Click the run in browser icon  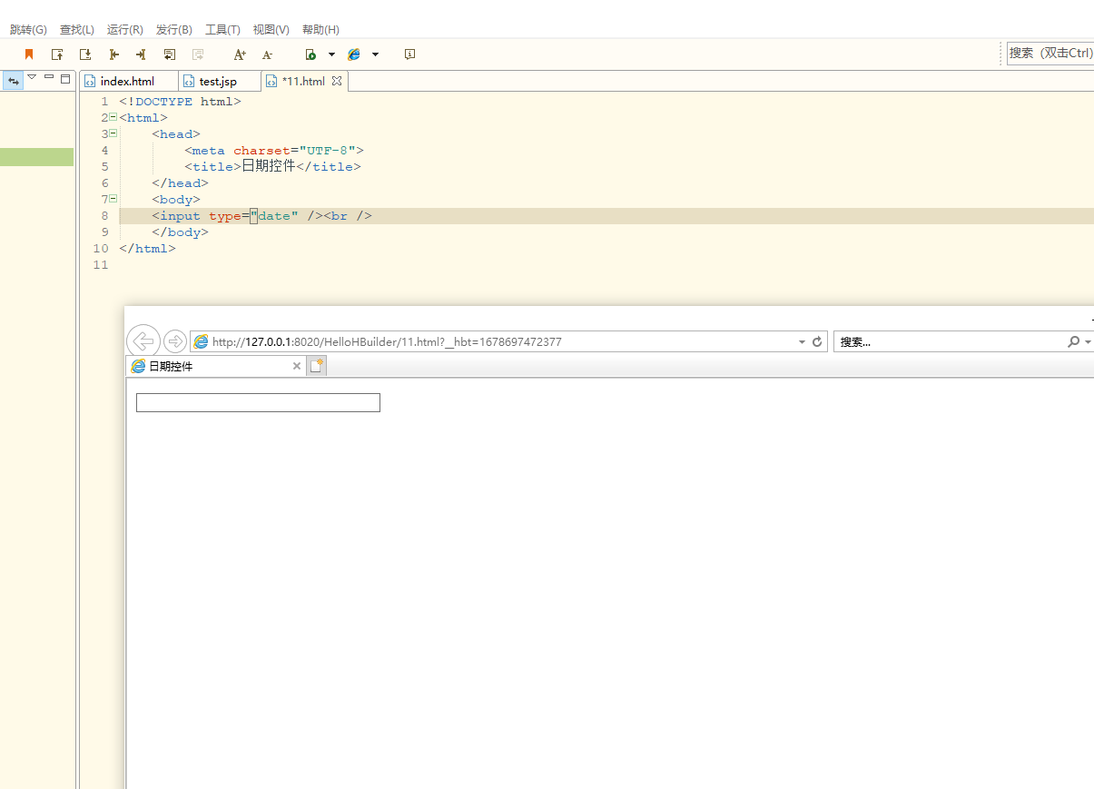[x=310, y=54]
